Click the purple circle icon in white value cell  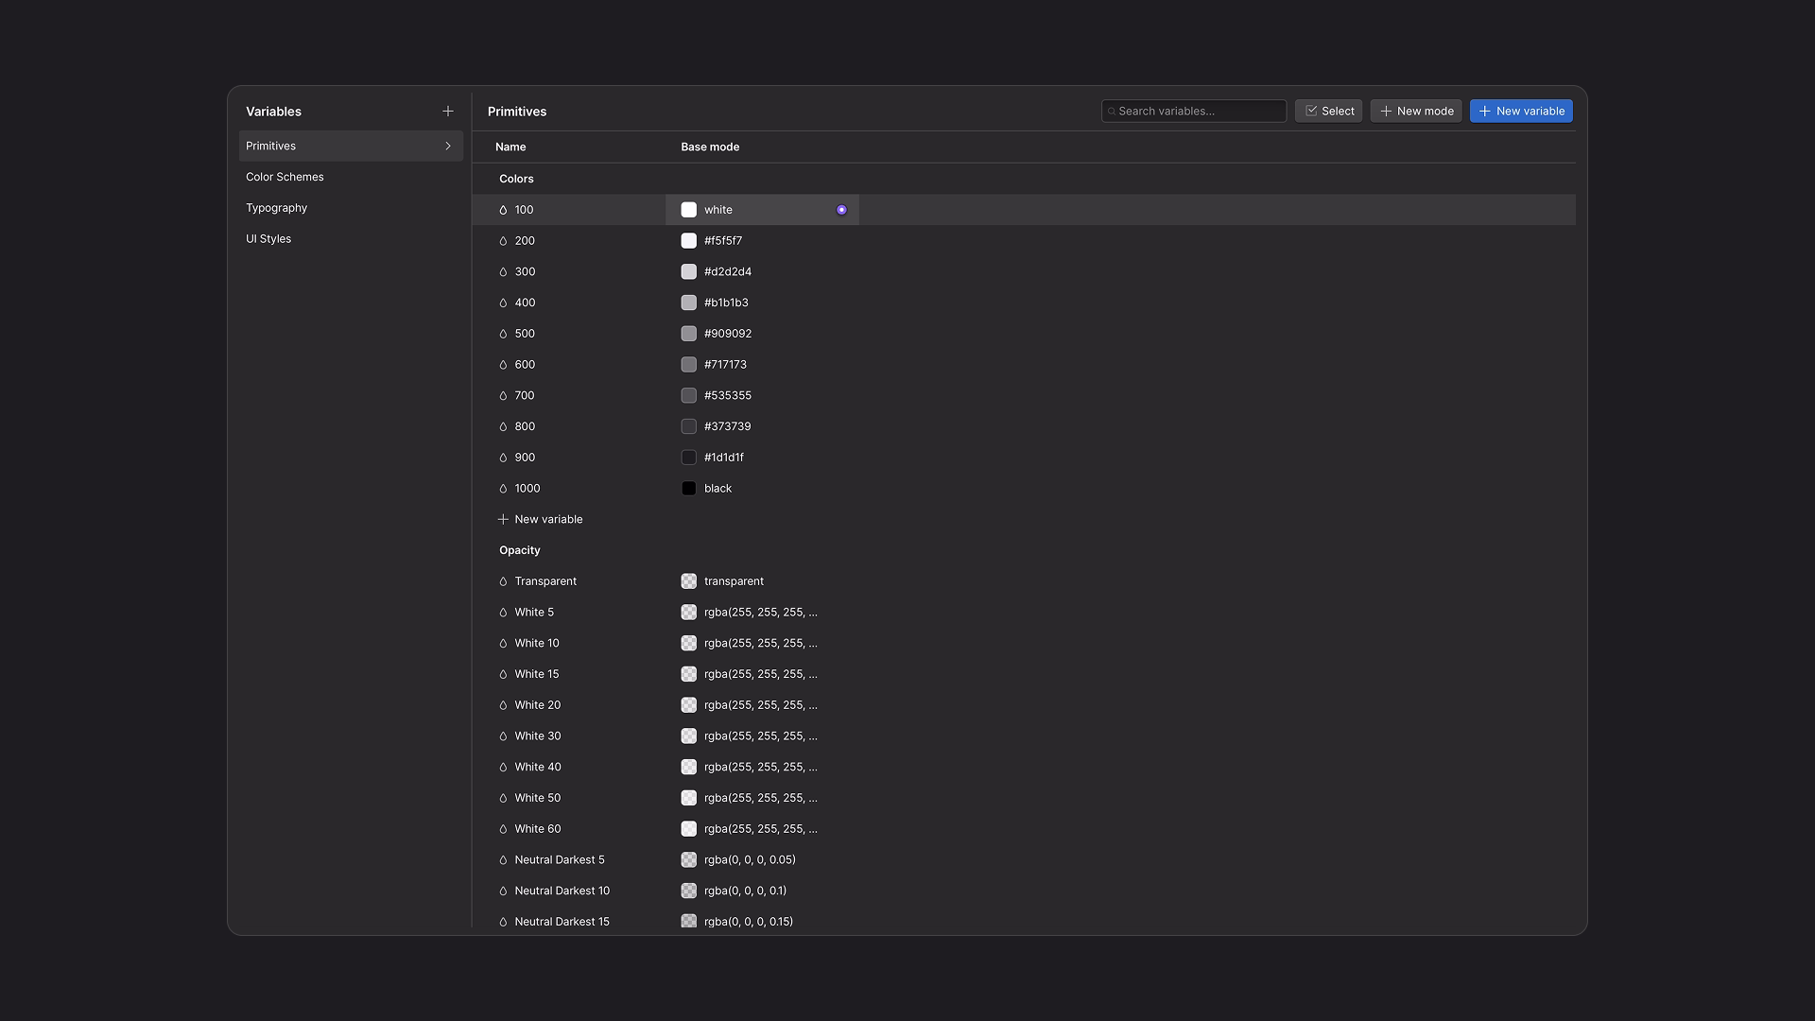pos(841,210)
